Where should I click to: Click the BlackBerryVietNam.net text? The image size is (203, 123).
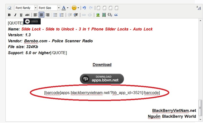point(174,111)
